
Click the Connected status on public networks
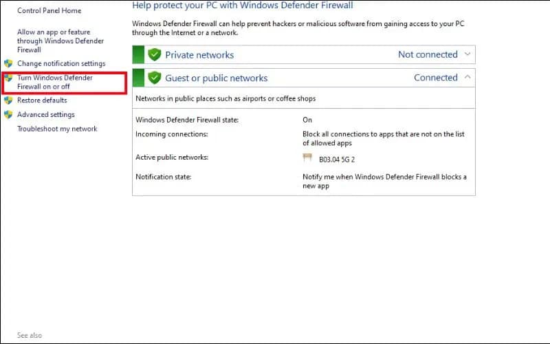[x=435, y=78]
